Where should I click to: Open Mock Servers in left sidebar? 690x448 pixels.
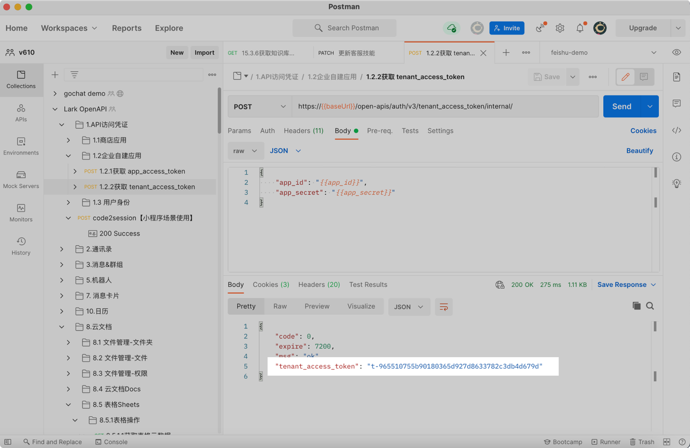pos(21,180)
